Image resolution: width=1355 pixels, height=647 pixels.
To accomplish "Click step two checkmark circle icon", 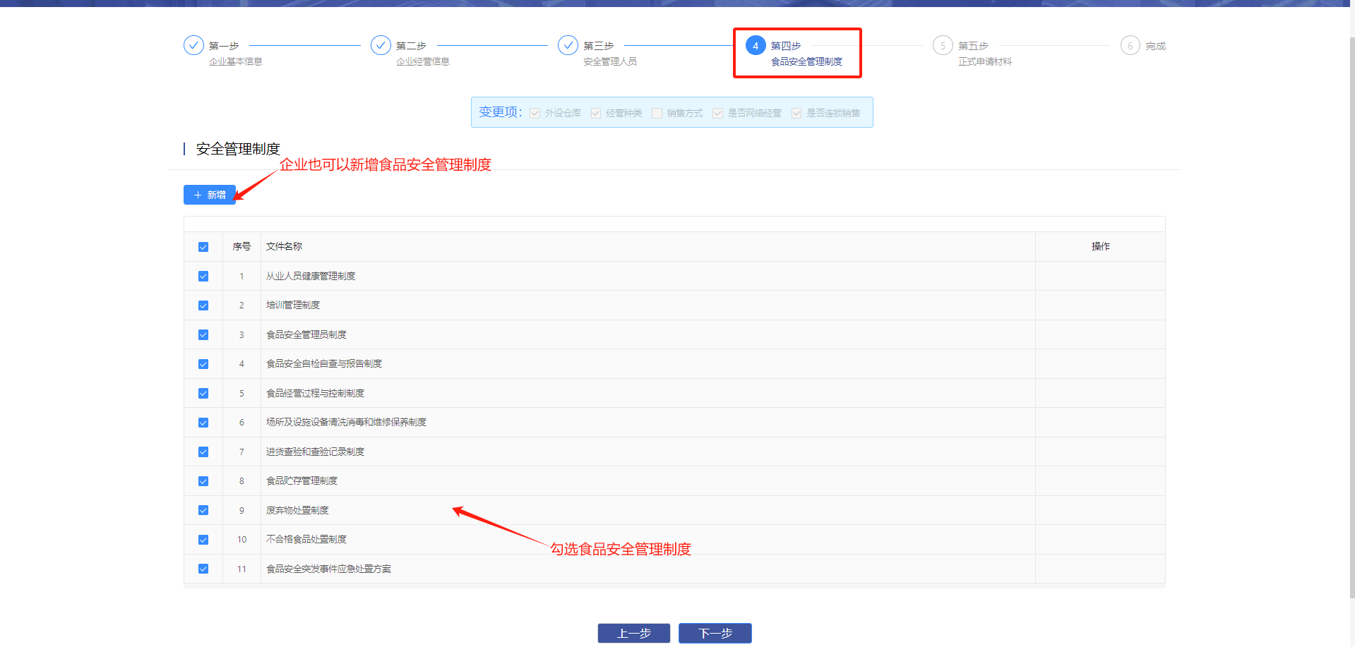I will (x=381, y=46).
